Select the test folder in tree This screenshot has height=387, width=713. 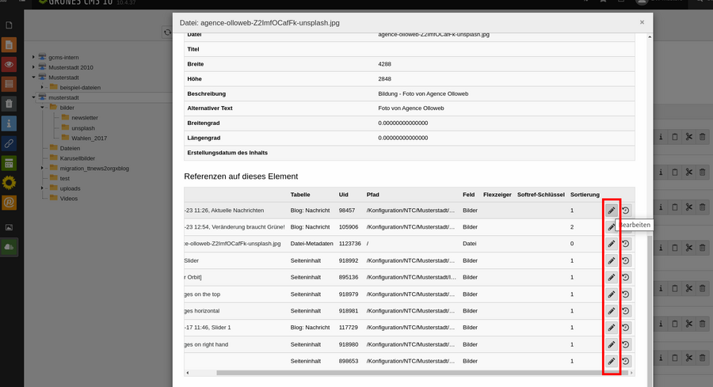[x=65, y=179]
